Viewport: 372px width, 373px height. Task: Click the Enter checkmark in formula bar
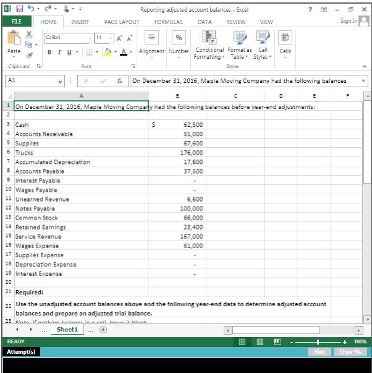[x=103, y=81]
